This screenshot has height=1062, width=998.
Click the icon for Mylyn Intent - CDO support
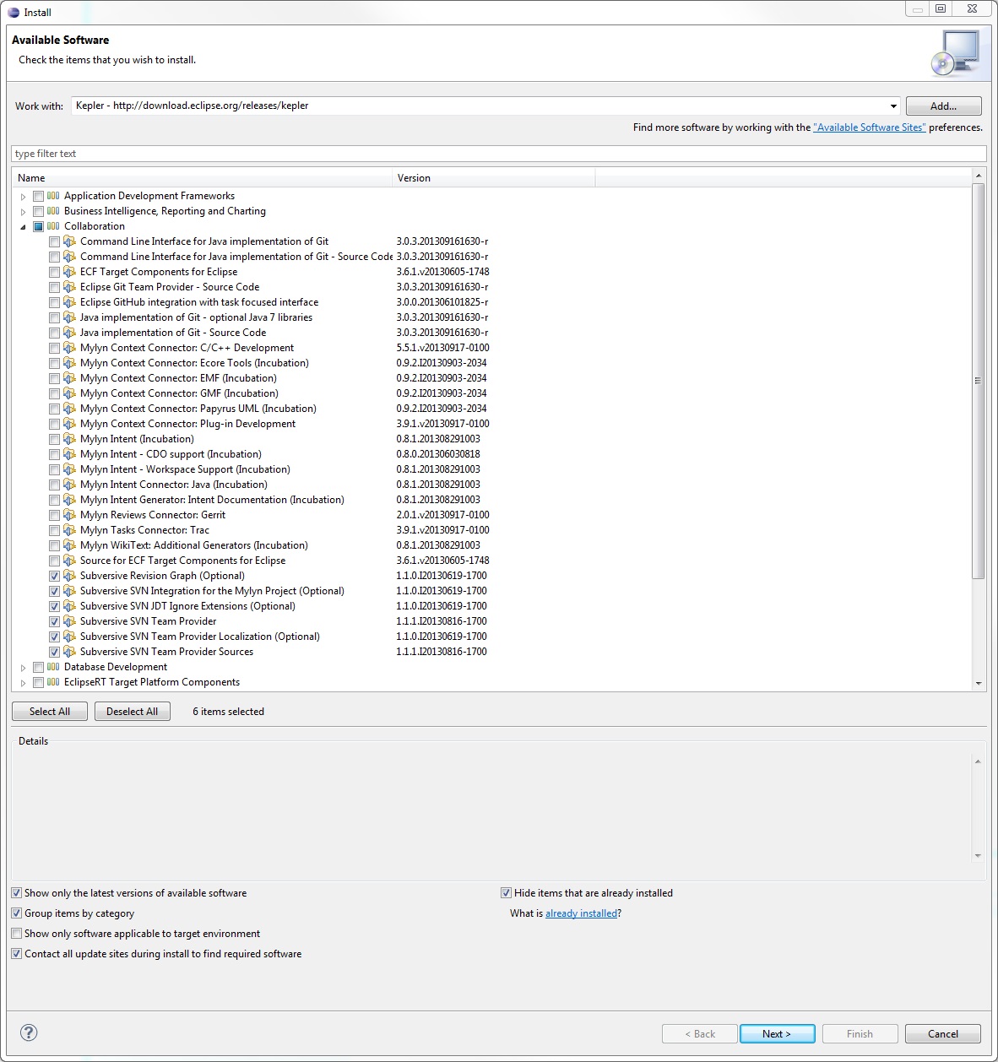click(x=70, y=454)
